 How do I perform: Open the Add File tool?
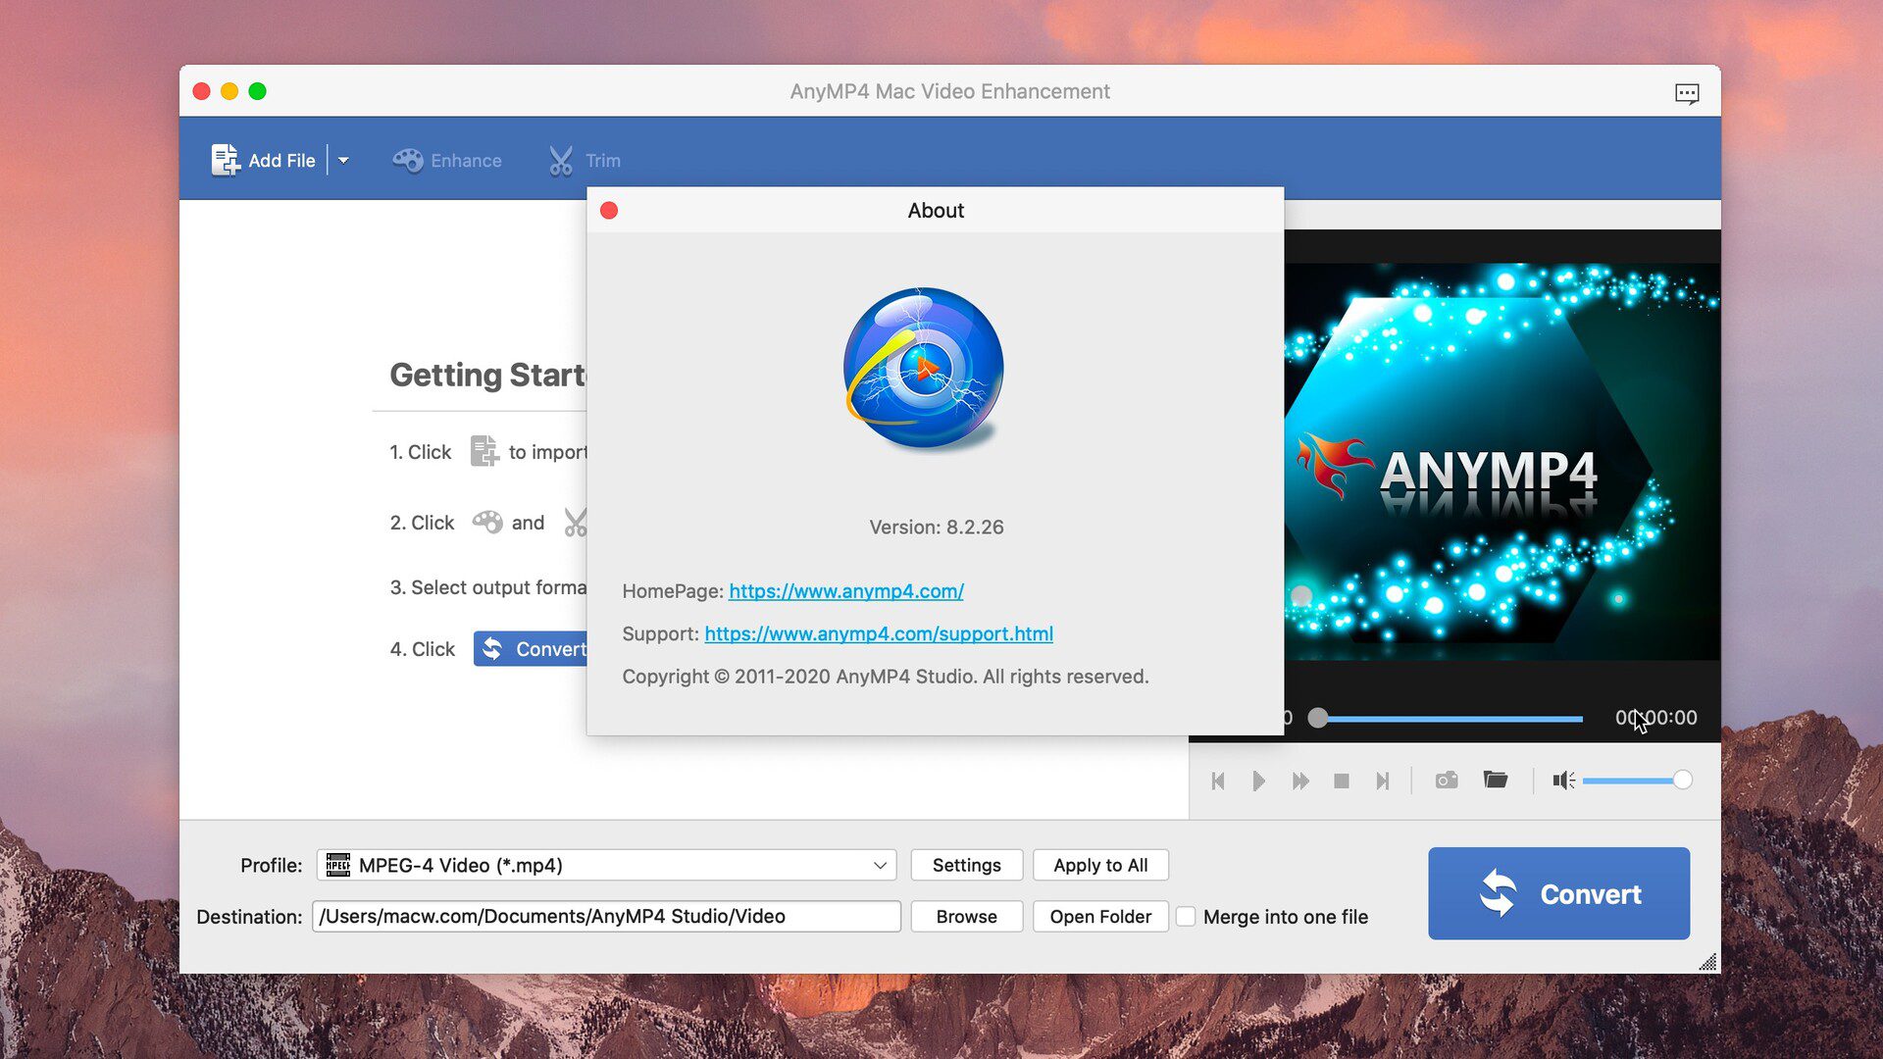[x=265, y=160]
